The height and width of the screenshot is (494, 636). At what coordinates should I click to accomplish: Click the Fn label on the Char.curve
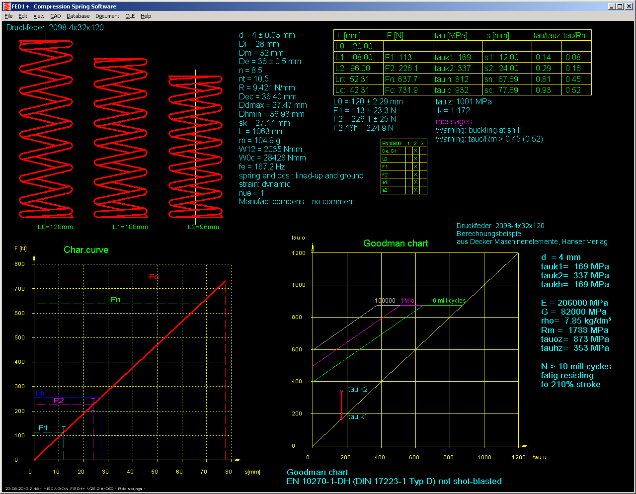click(115, 300)
